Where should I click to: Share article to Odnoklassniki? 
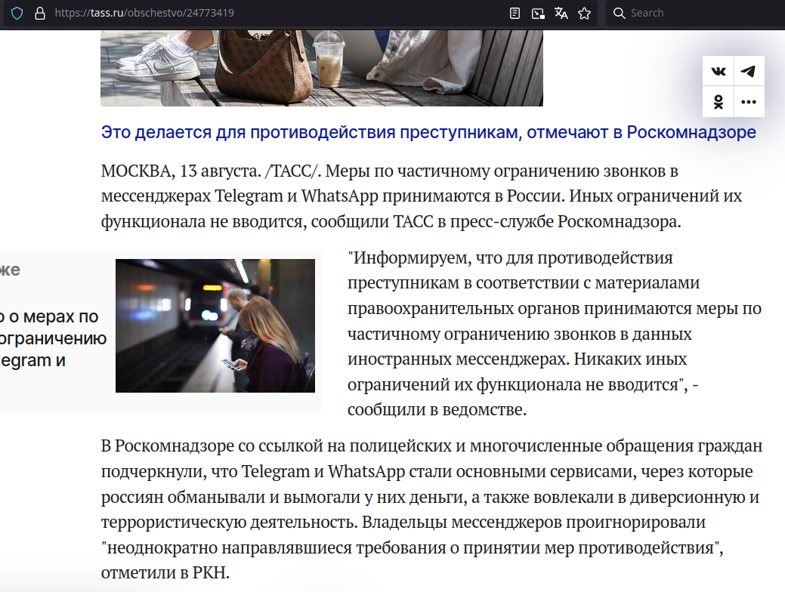719,102
